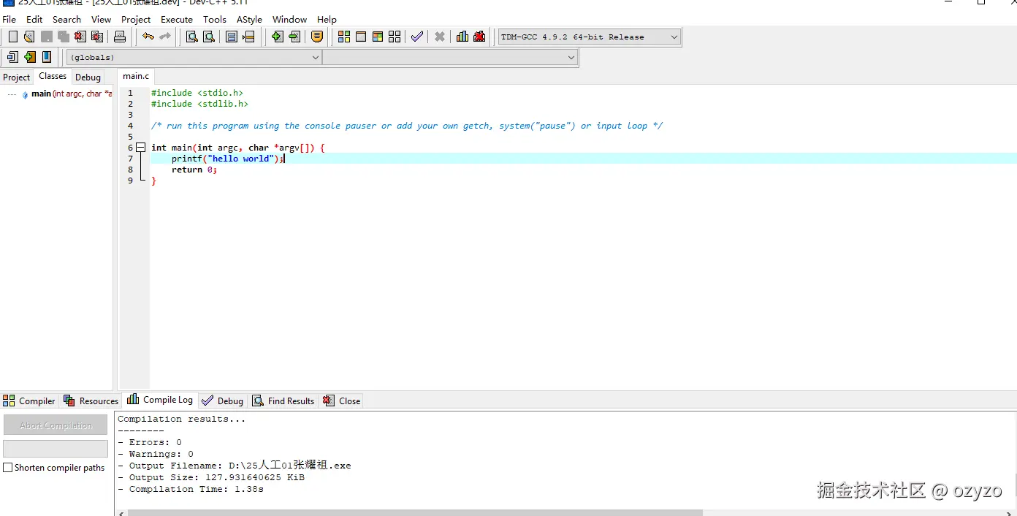The image size is (1017, 516).
Task: Click the Redo toolbar arrow
Action: coord(165,37)
